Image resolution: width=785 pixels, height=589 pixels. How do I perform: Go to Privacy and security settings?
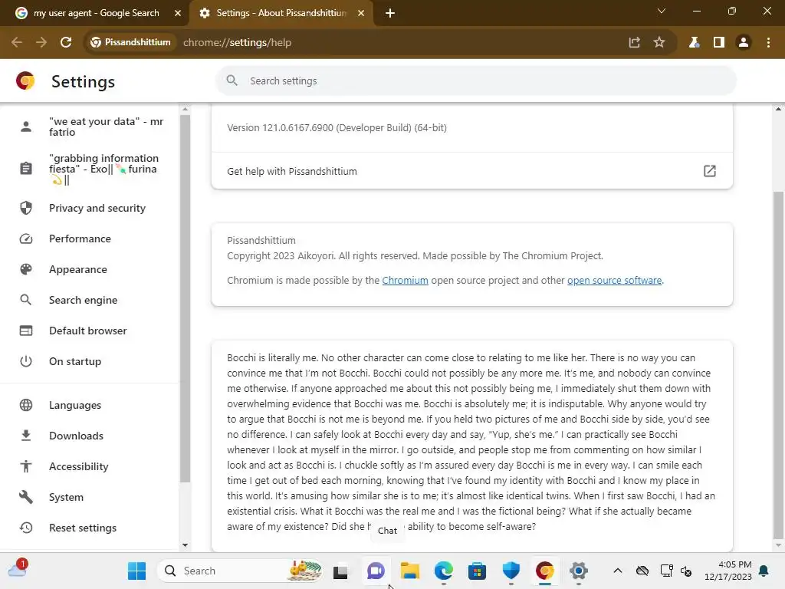pyautogui.click(x=90, y=208)
